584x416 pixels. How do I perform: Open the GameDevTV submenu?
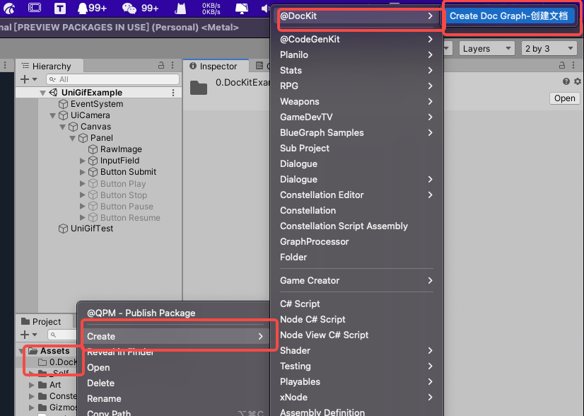[357, 117]
